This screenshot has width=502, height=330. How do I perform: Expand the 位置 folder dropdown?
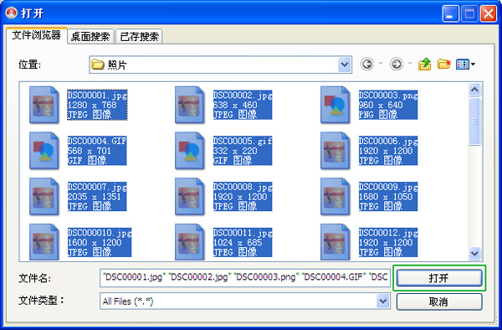(x=345, y=64)
